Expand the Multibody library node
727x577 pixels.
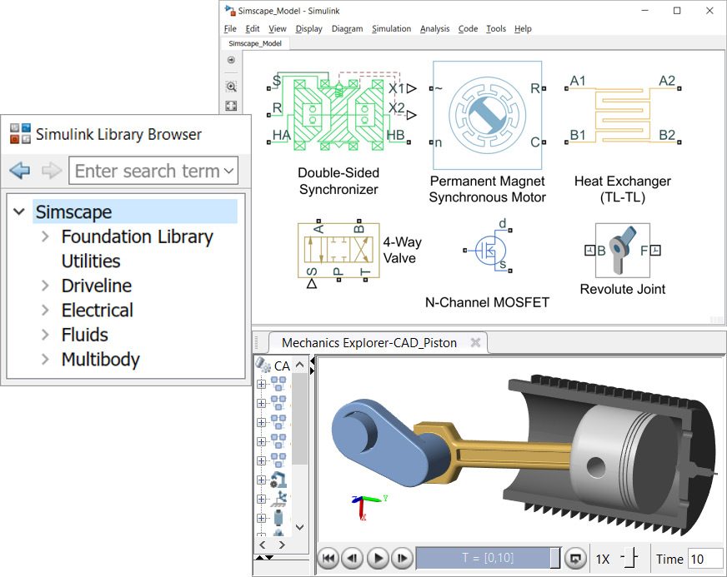coord(45,360)
